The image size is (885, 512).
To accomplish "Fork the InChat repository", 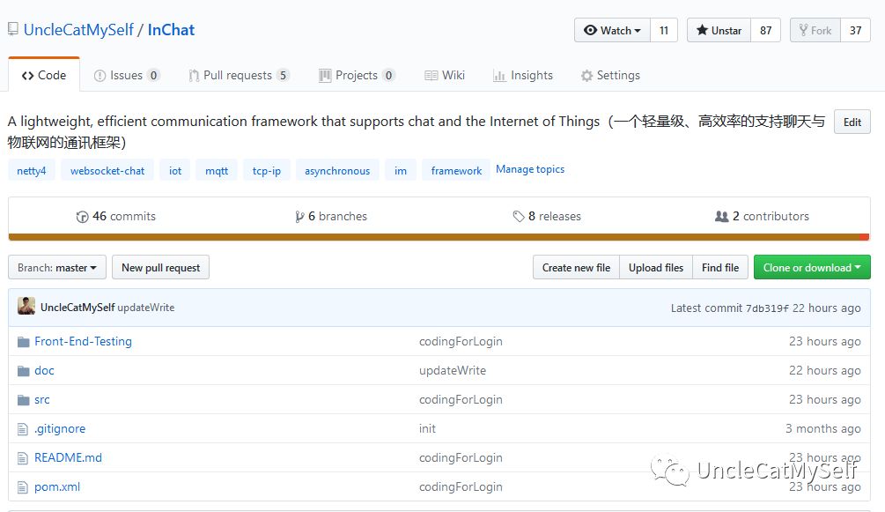I will pos(815,31).
